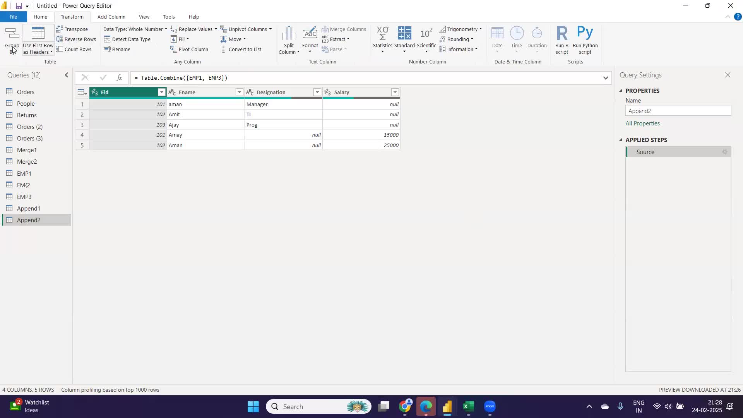This screenshot has width=743, height=418.
Task: Click the Rename column button
Action: point(117,49)
